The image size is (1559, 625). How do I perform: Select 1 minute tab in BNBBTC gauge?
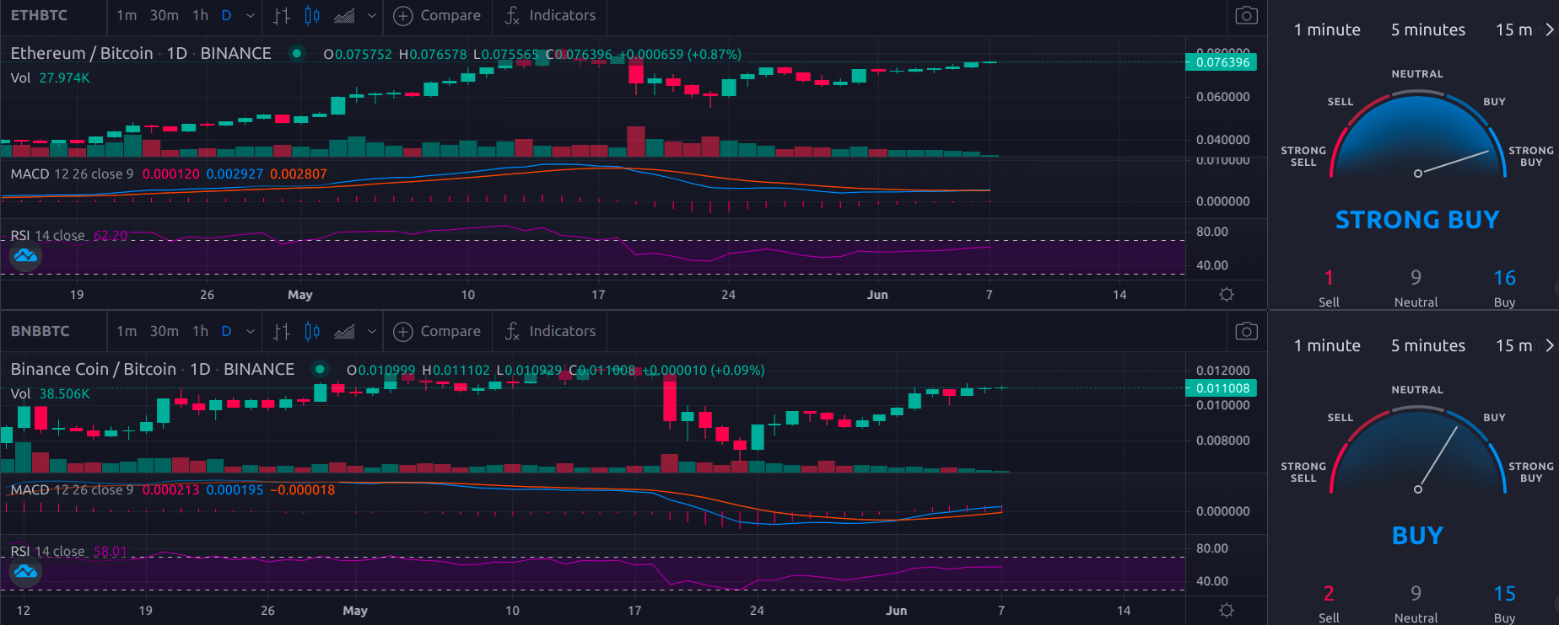click(1327, 345)
